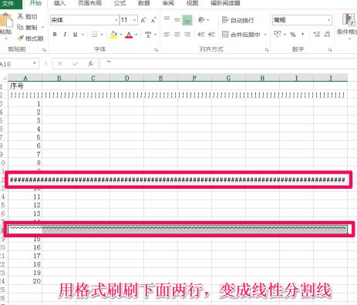Open the font name dropdown 宋体
This screenshot has height=305, width=357.
[116, 20]
